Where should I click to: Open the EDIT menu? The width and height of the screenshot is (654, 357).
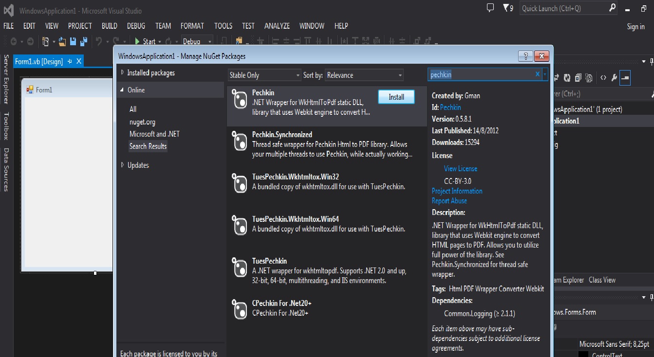tap(29, 26)
